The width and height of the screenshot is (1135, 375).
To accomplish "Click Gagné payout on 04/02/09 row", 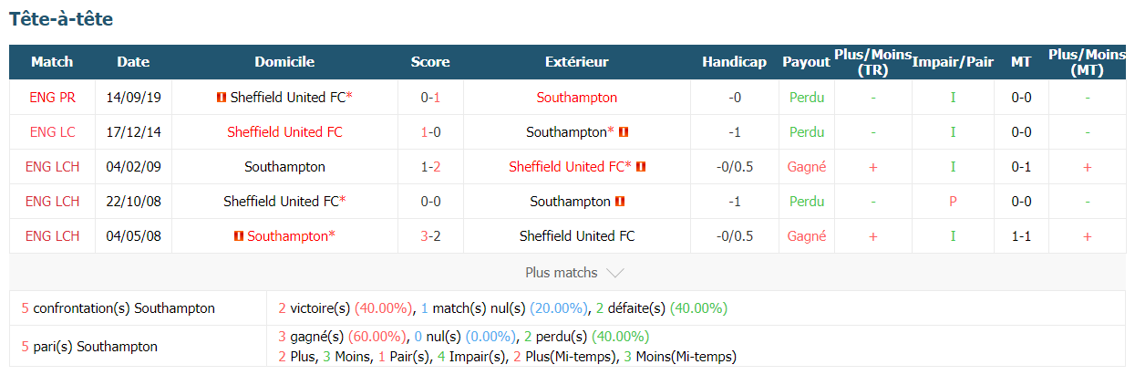I will [807, 166].
